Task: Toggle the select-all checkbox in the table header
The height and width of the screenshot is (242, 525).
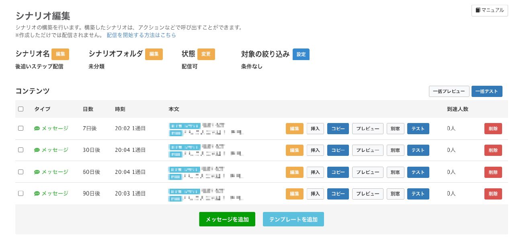Action: pos(21,109)
